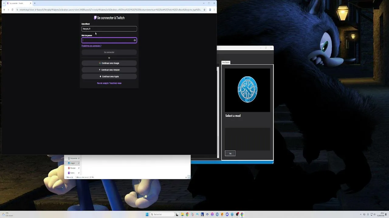Open the taskbar clock and date
Viewport: 389px width, 218px height.
[380, 214]
